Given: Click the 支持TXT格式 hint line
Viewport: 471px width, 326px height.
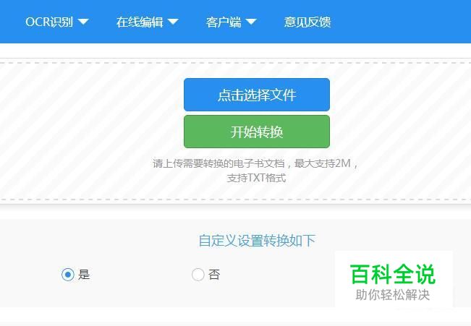Looking at the screenshot, I should coord(256,178).
